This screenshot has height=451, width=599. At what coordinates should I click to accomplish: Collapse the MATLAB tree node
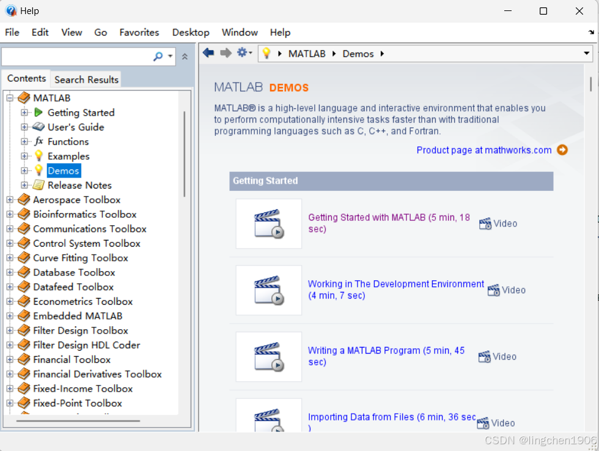10,98
